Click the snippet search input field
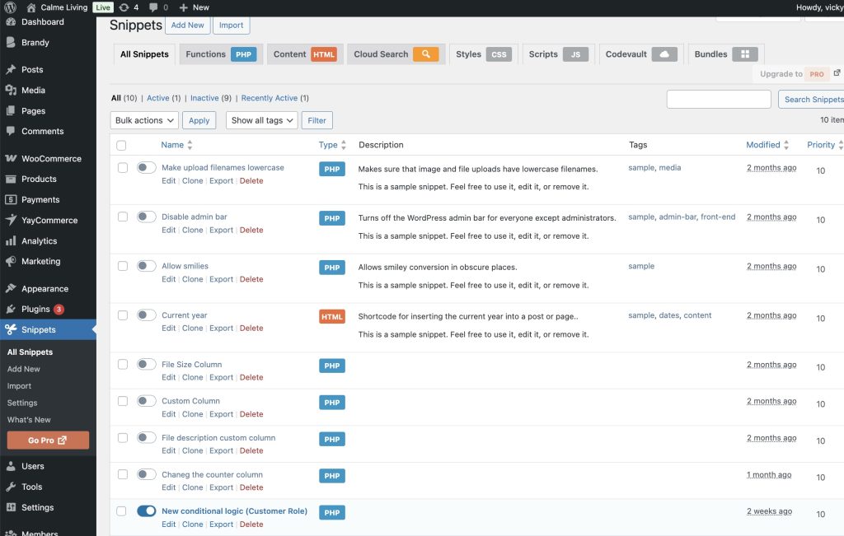The image size is (844, 536). tap(718, 100)
